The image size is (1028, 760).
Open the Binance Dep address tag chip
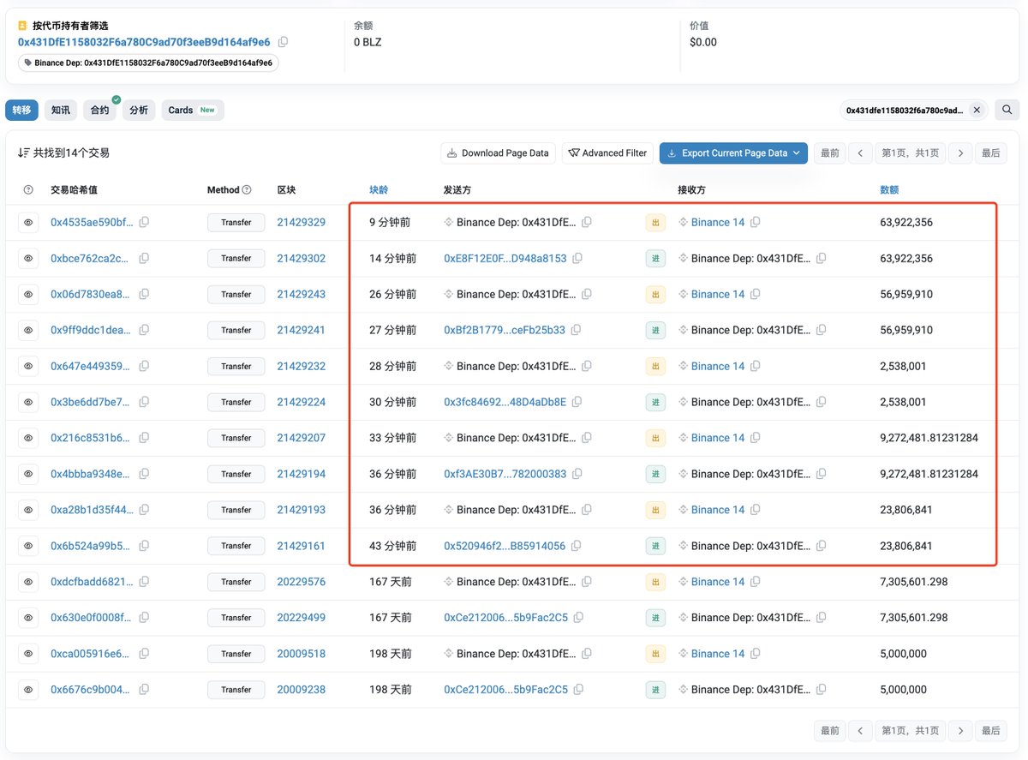pyautogui.click(x=148, y=63)
